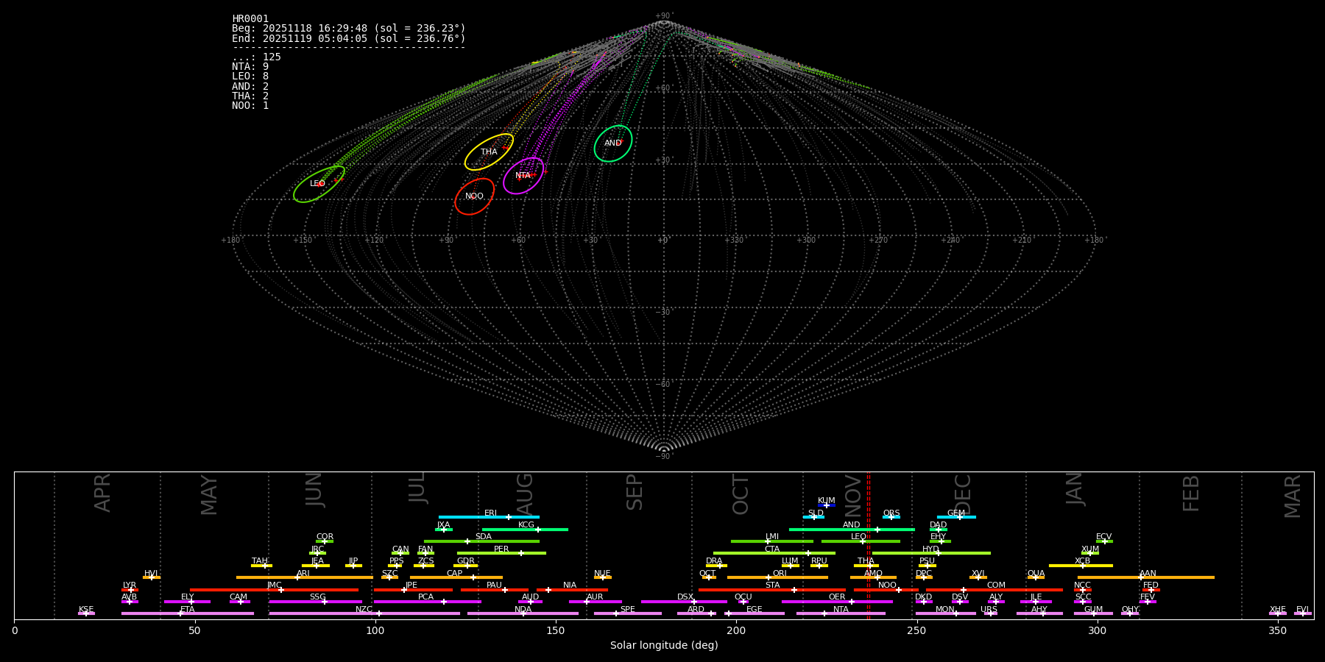This screenshot has width=1325, height=662.
Task: Click the SEP month heading
Action: point(635,492)
